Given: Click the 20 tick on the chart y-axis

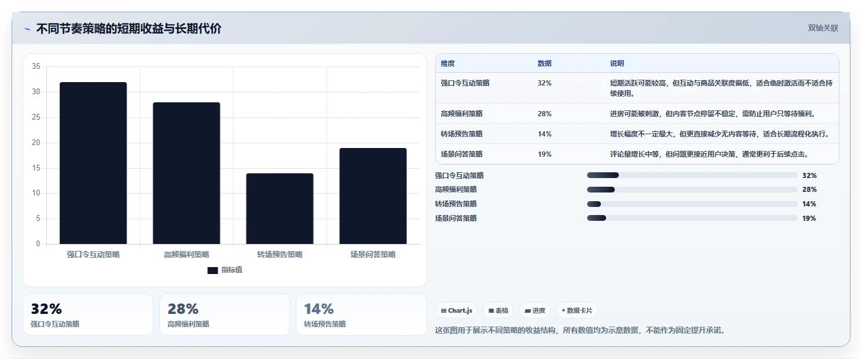Looking at the screenshot, I should 36,143.
